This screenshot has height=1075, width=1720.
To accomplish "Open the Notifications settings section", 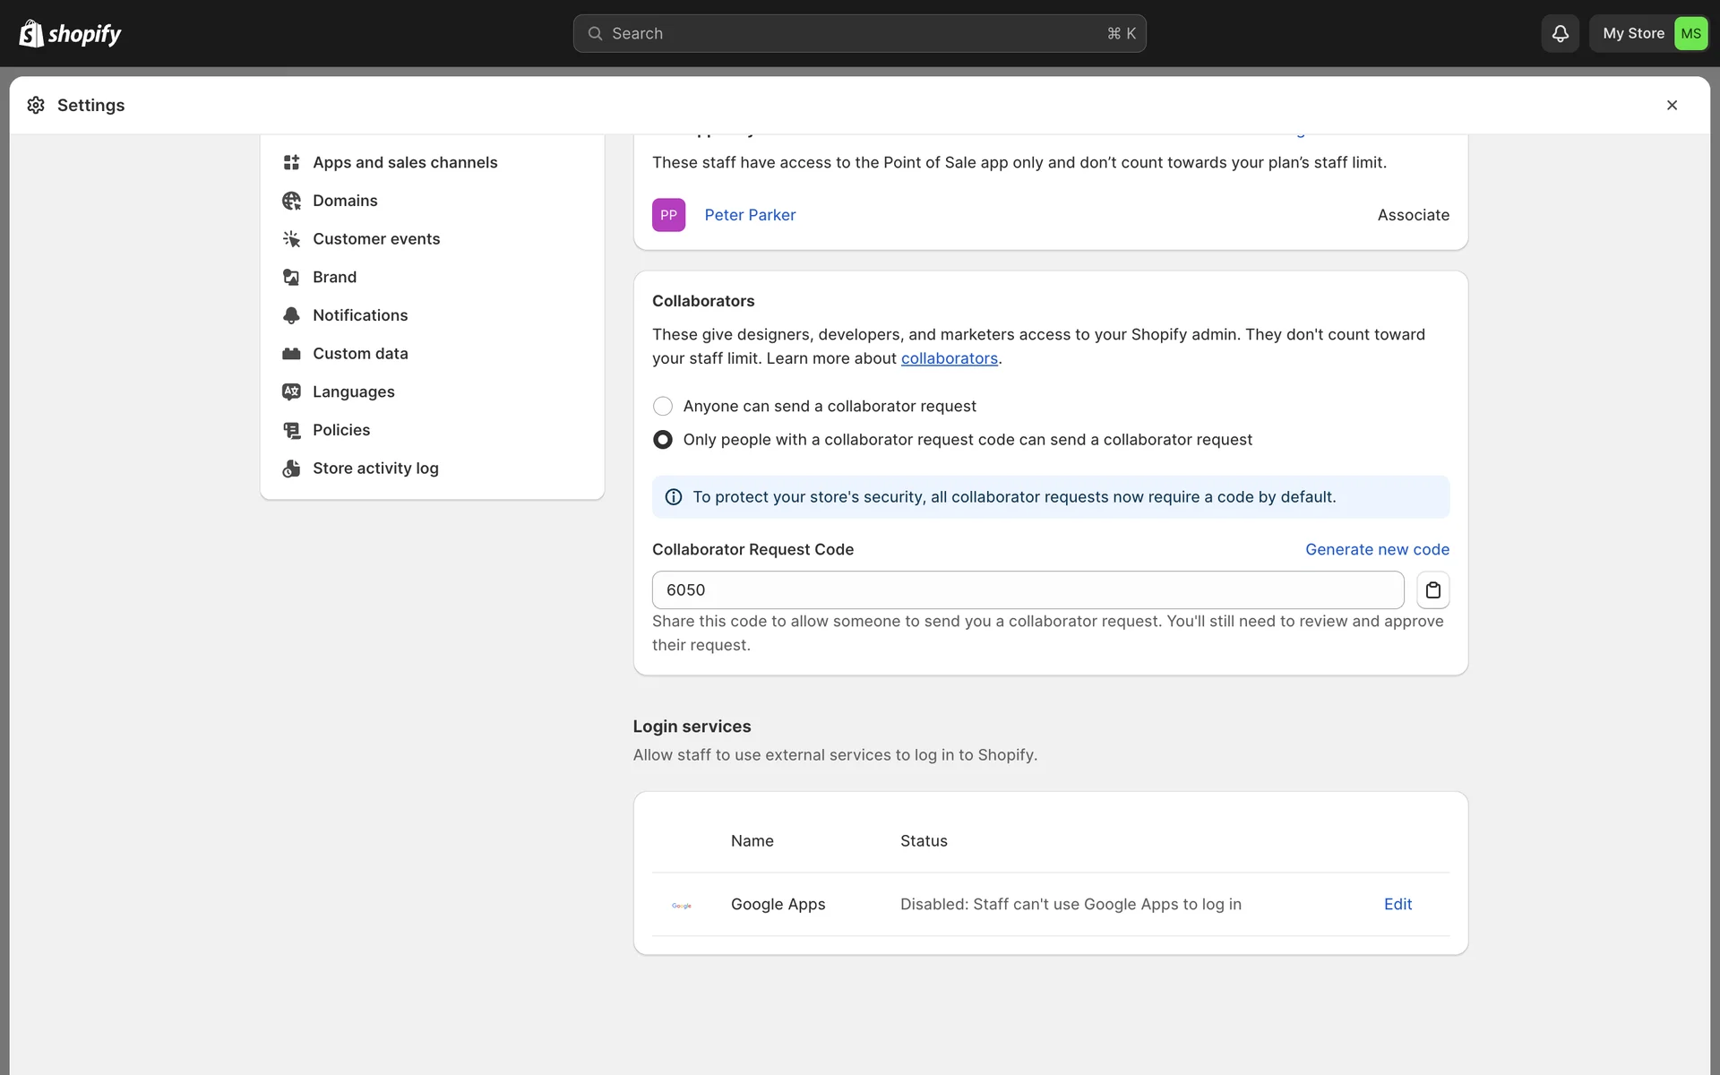I will pyautogui.click(x=359, y=315).
